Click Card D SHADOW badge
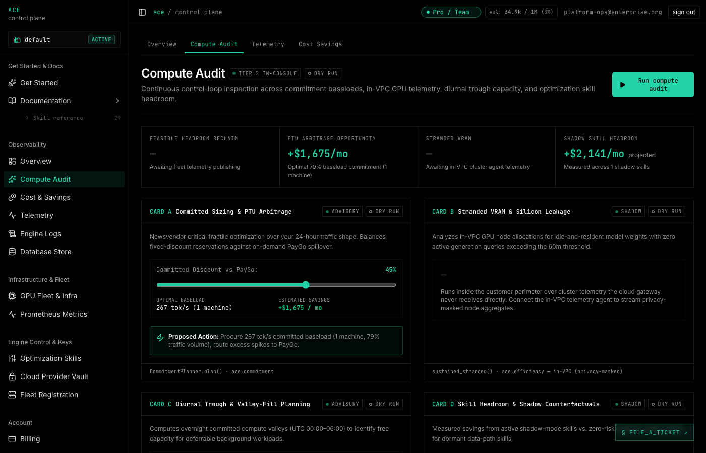 628,404
